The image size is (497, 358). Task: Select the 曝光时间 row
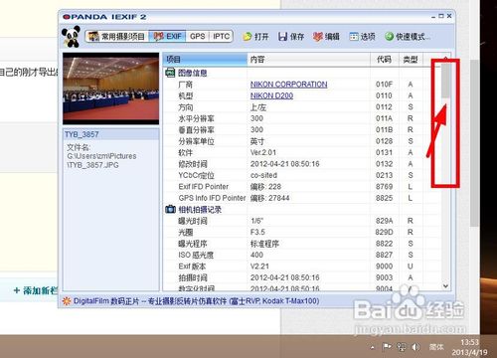tap(301, 221)
